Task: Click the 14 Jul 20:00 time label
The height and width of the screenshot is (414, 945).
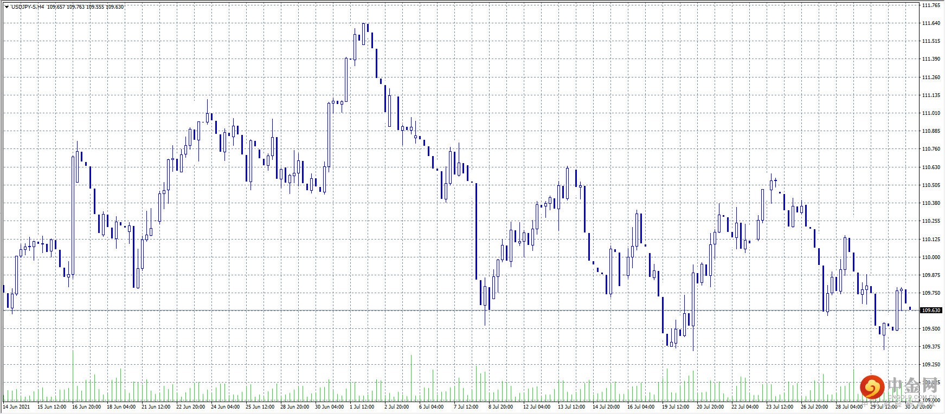Action: [607, 407]
